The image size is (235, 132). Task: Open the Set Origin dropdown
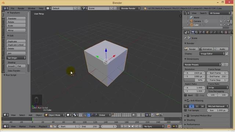coord(16,58)
